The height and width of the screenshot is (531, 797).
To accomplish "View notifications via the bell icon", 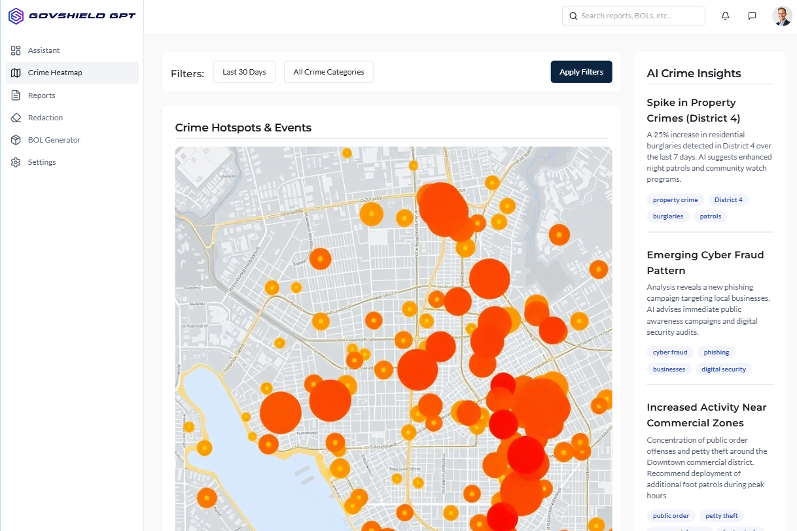I will point(725,16).
